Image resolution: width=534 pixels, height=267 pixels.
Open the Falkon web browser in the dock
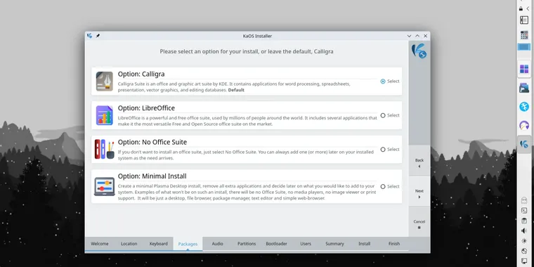[524, 125]
